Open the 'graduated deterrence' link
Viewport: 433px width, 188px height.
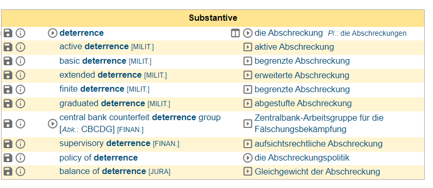click(x=102, y=104)
